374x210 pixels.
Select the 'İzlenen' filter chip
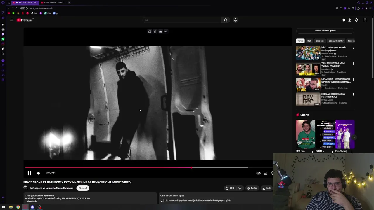point(351,41)
